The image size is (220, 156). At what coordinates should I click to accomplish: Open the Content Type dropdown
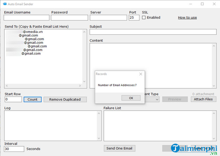(x=157, y=99)
